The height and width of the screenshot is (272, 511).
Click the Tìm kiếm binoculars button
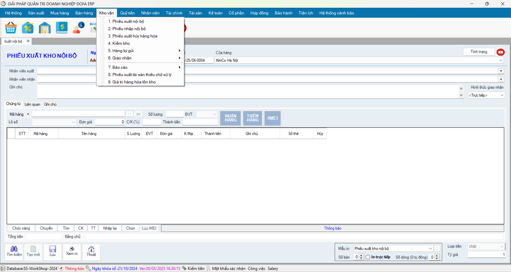pyautogui.click(x=14, y=252)
